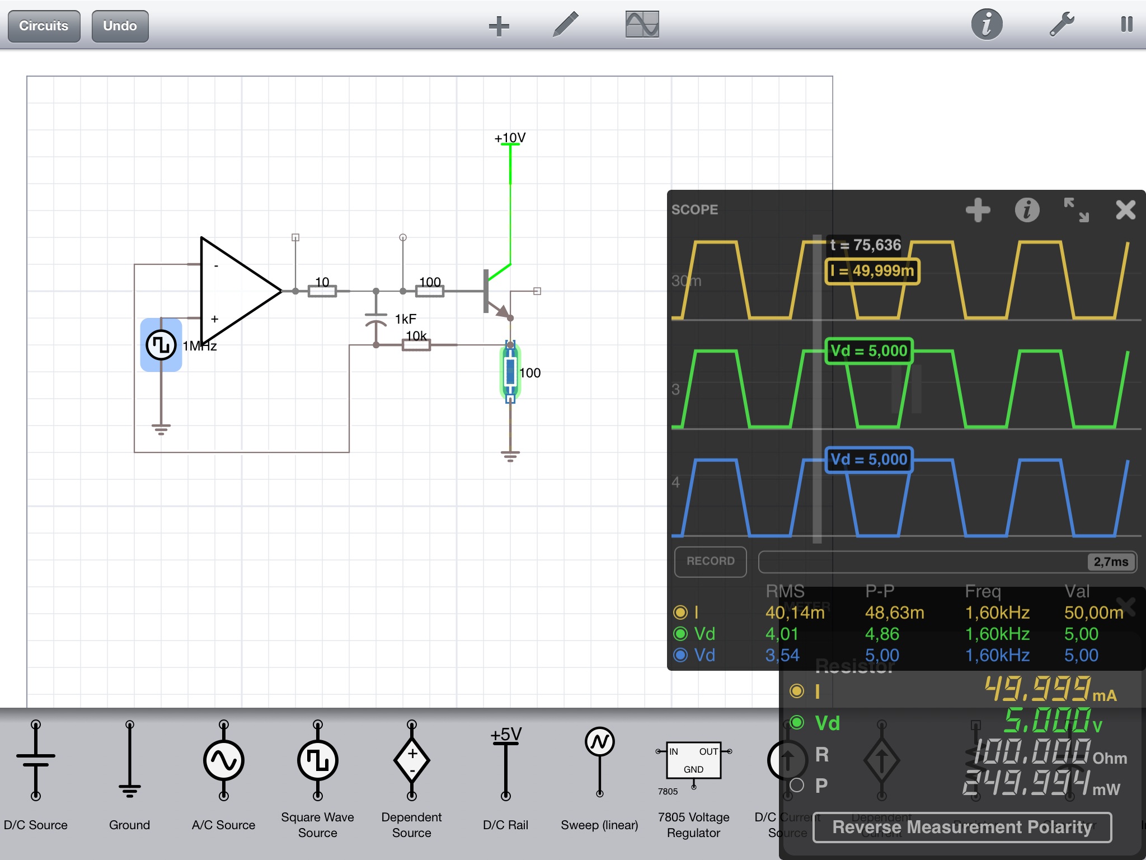The height and width of the screenshot is (860, 1146).
Task: Select the 100 ohm base resistor
Action: [x=430, y=291]
